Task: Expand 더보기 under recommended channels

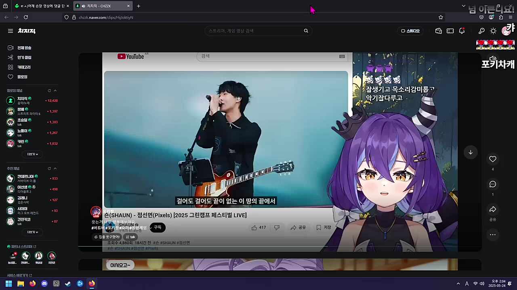Action: coord(32,232)
